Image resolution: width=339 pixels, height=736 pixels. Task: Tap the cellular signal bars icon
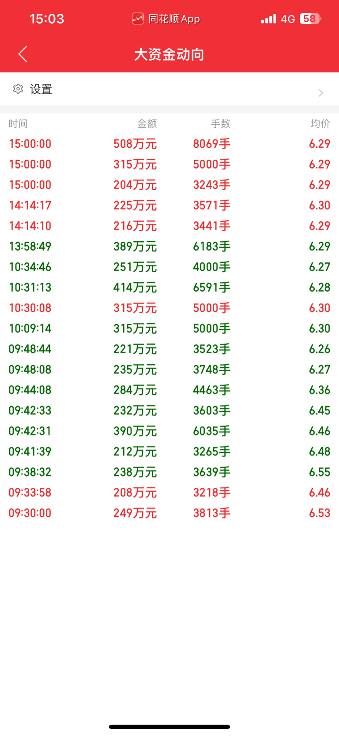pyautogui.click(x=268, y=19)
